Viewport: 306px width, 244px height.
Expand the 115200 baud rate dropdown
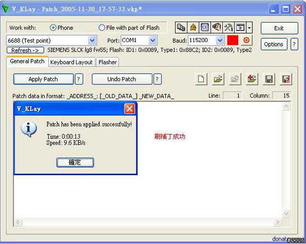tap(220, 41)
